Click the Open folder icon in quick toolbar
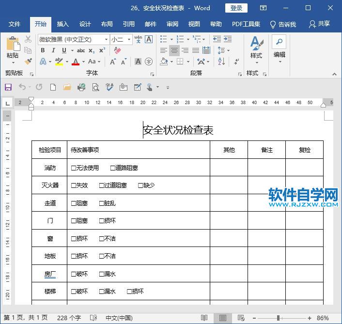This screenshot has width=342, height=324. coord(67,87)
